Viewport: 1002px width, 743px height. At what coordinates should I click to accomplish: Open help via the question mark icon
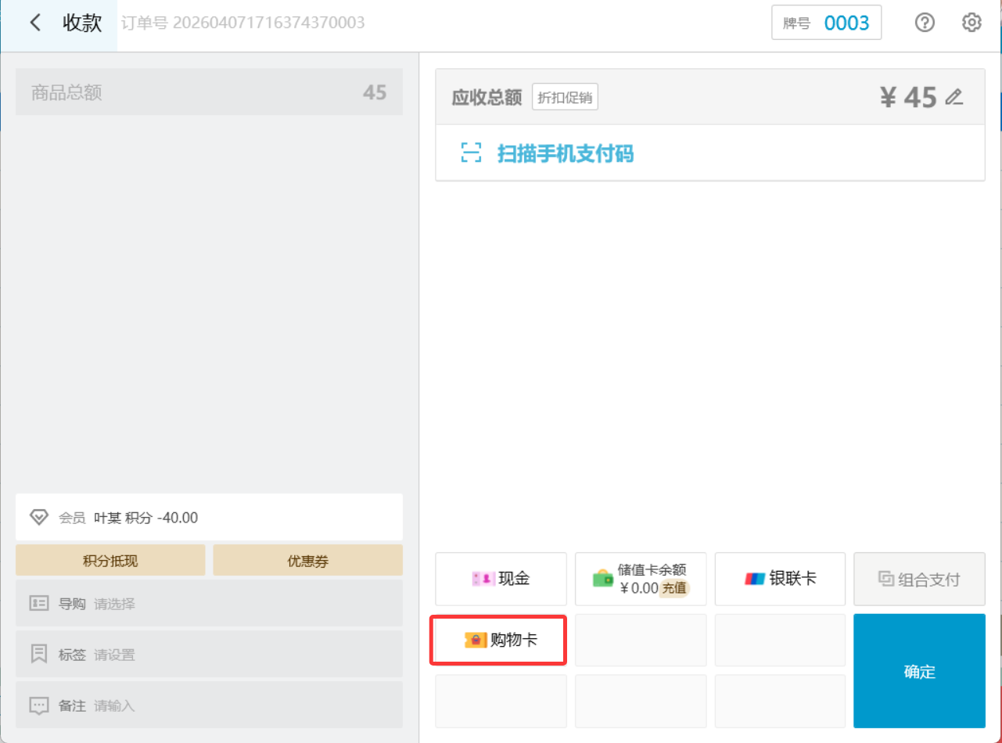click(925, 23)
